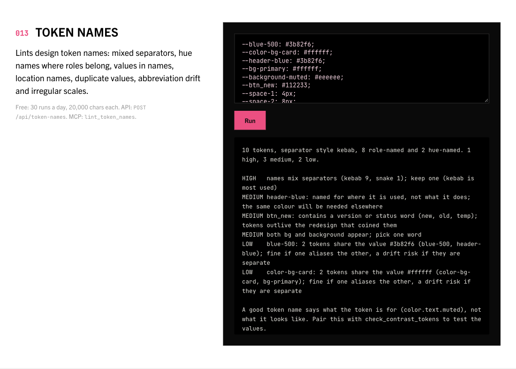Image resolution: width=516 pixels, height=369 pixels.
Task: Click the pink 013 number label
Action: [22, 33]
